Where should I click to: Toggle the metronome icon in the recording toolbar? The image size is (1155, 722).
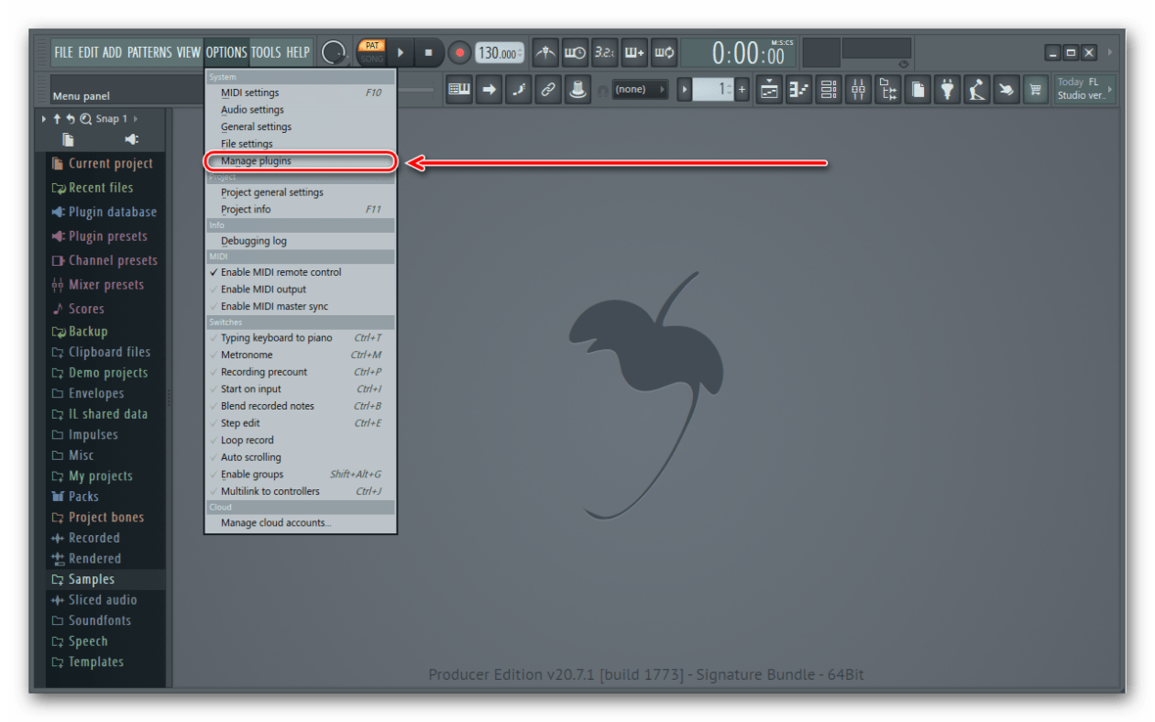tap(545, 52)
